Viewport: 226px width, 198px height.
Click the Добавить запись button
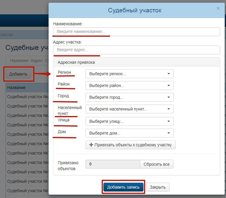(123, 187)
